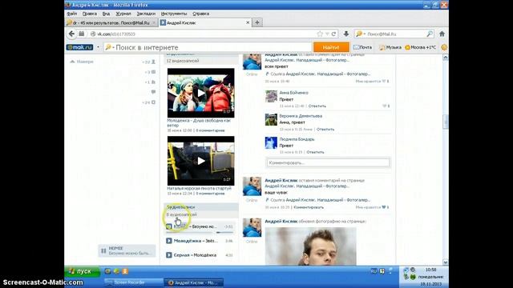
Task: Go to the Firefox home page icon
Action: tap(442, 34)
